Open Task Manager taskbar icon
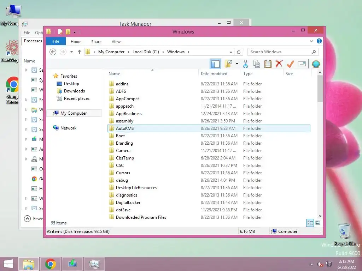Viewport: 362px width, 271px height. coord(94,264)
